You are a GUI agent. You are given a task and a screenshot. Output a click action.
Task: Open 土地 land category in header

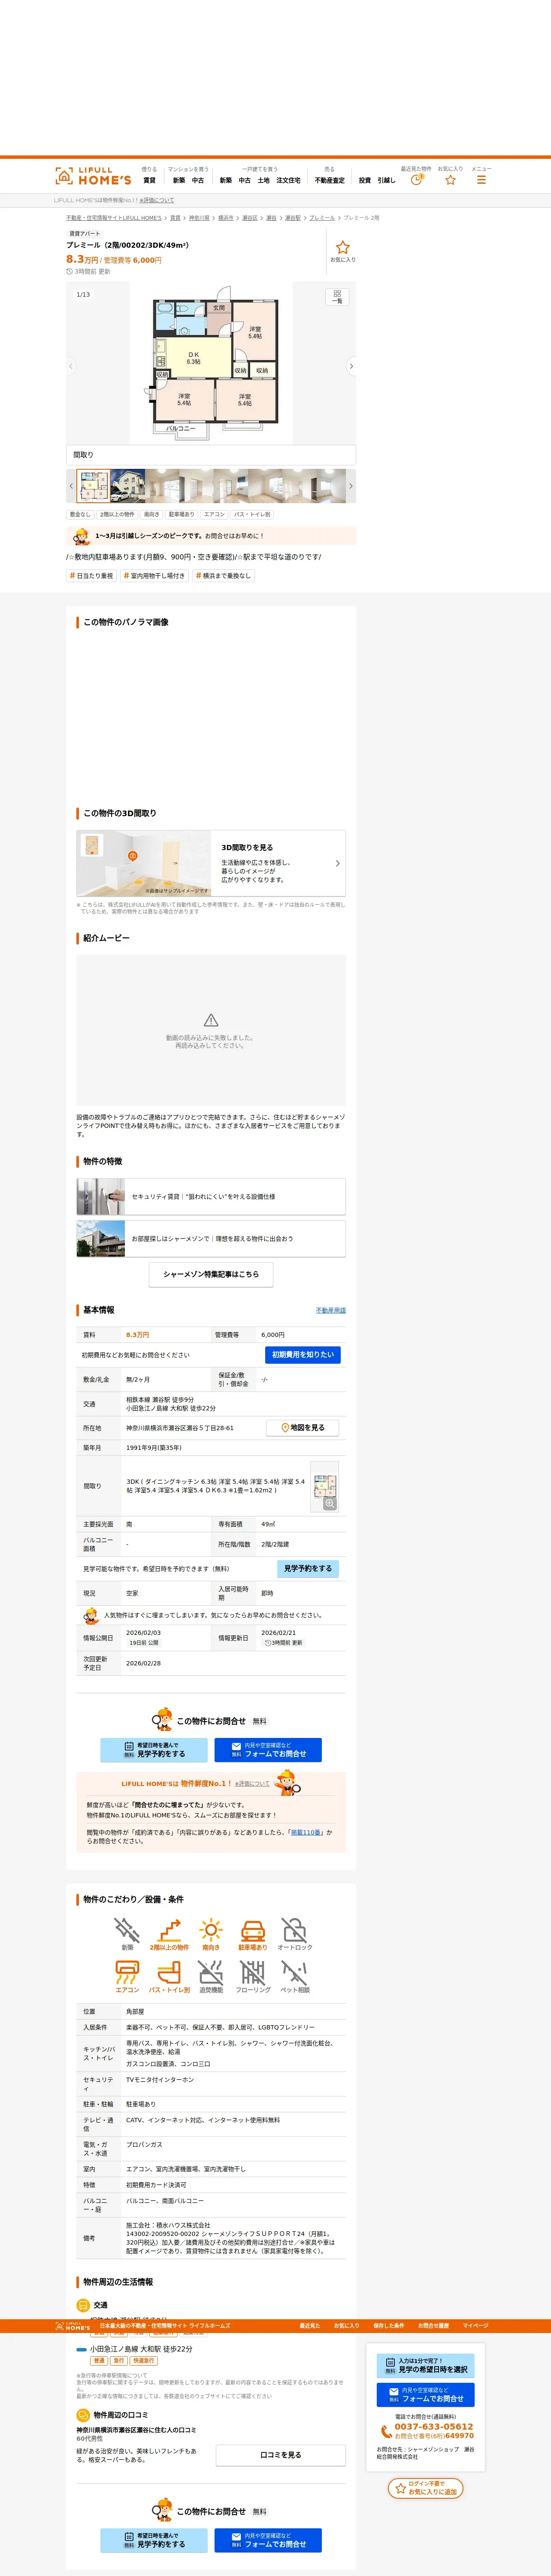pos(263,181)
